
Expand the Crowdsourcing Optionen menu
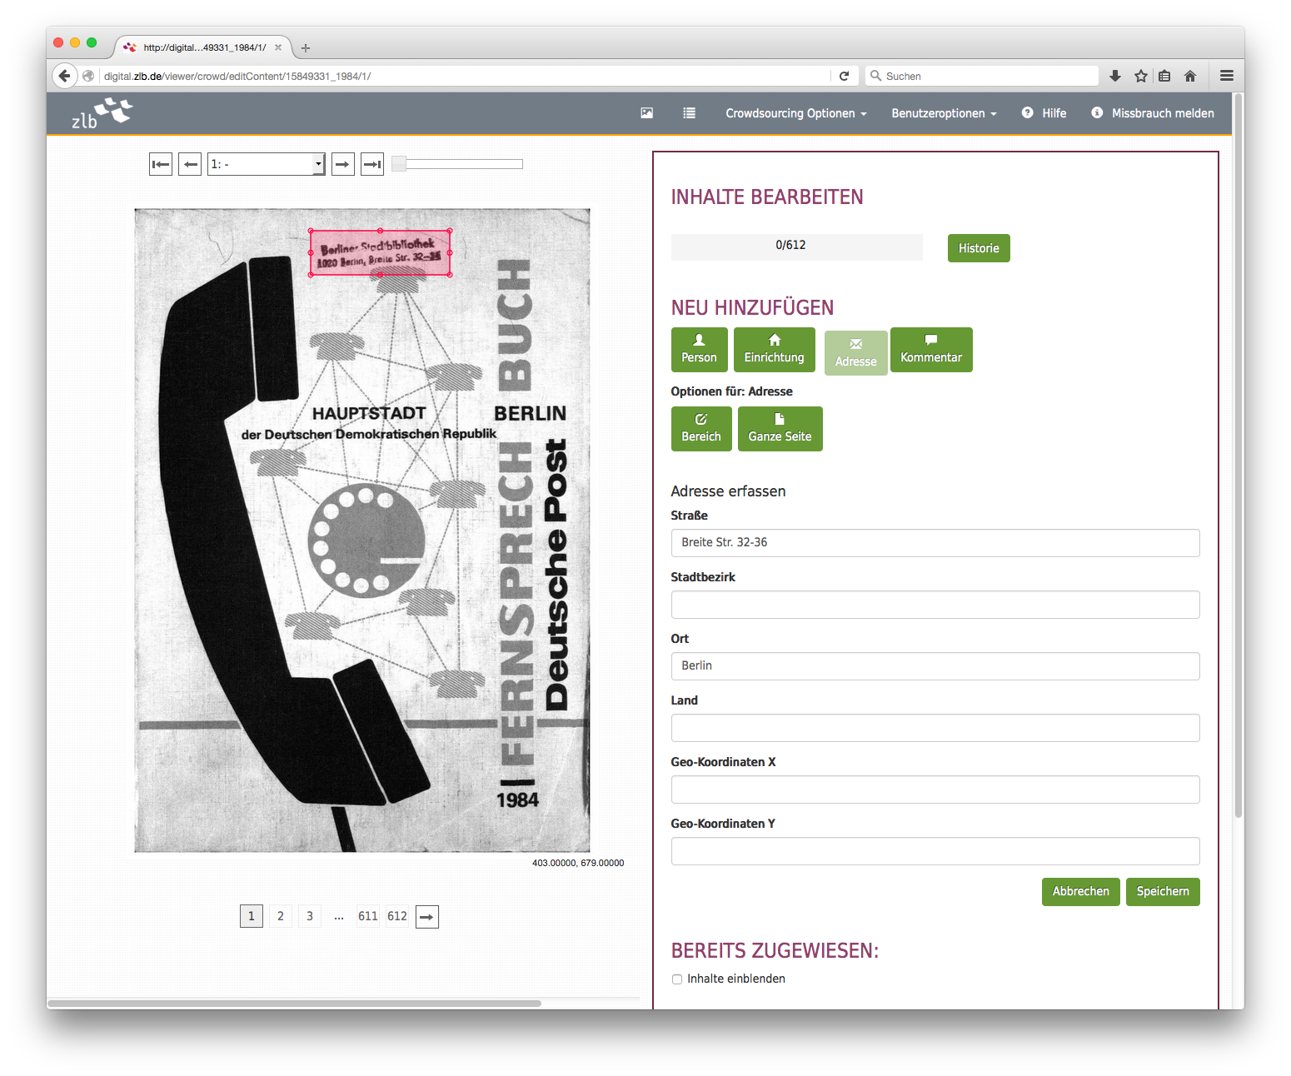coord(796,113)
